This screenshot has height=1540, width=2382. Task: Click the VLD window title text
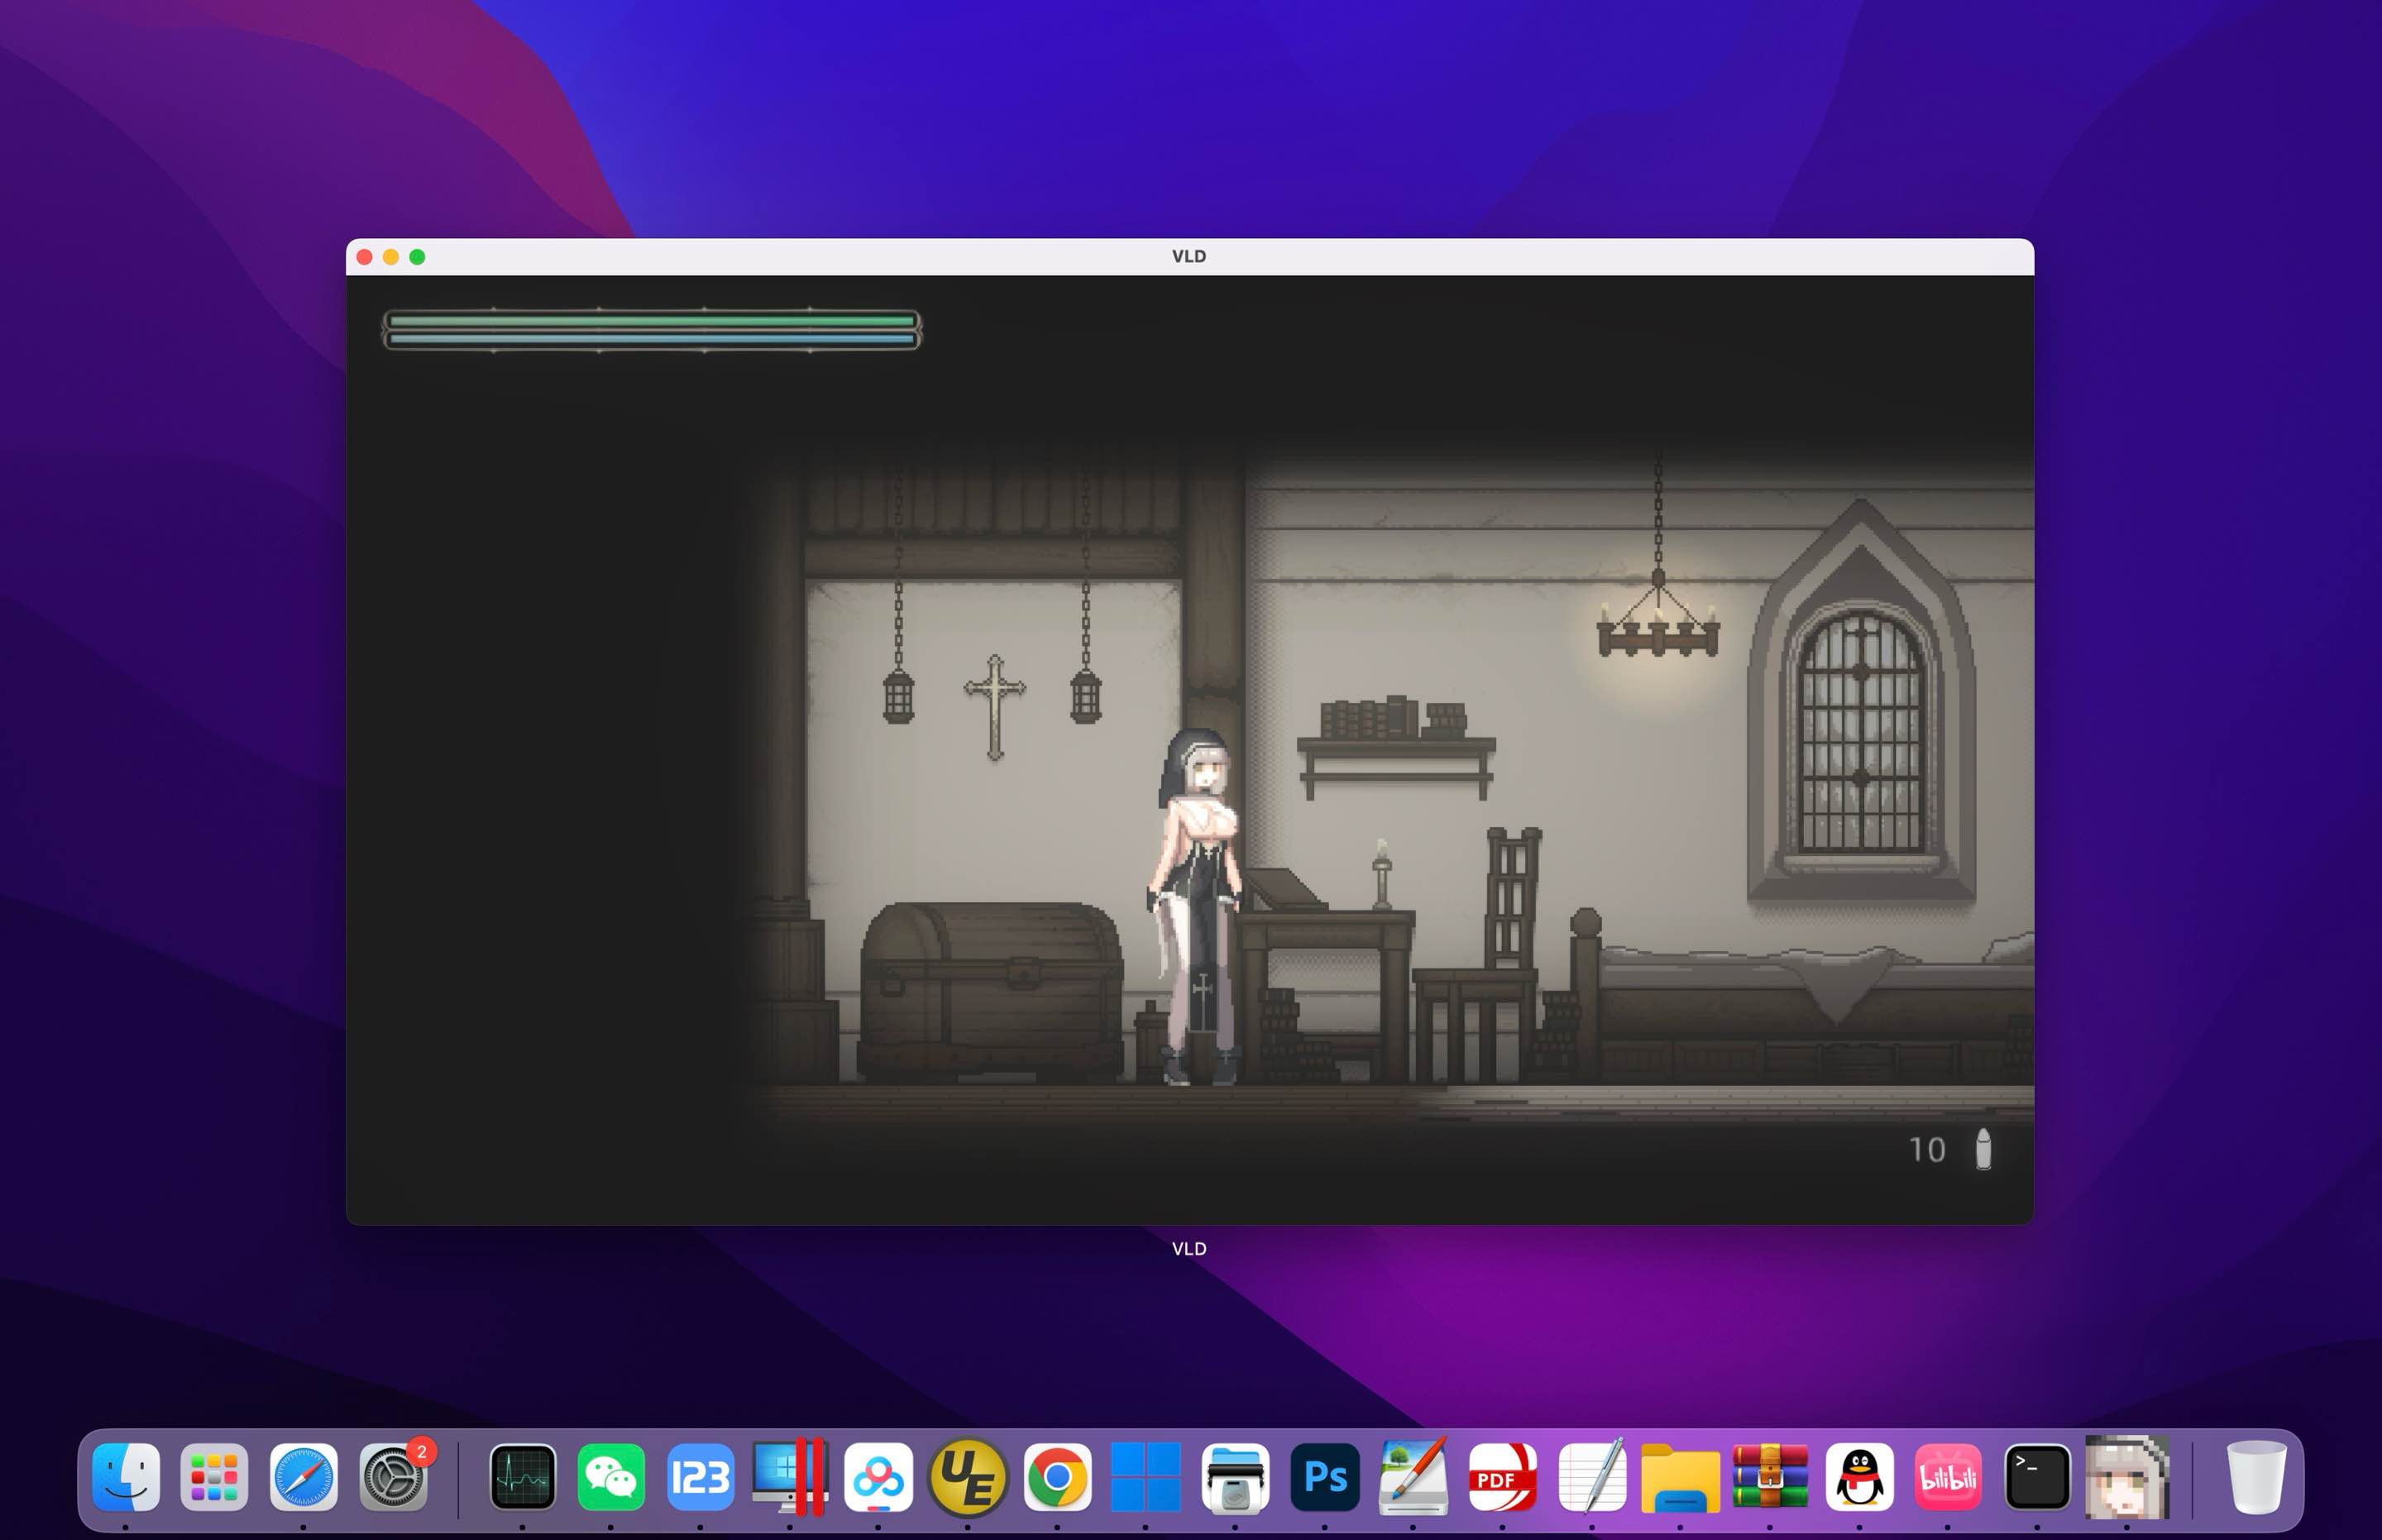click(x=1189, y=256)
